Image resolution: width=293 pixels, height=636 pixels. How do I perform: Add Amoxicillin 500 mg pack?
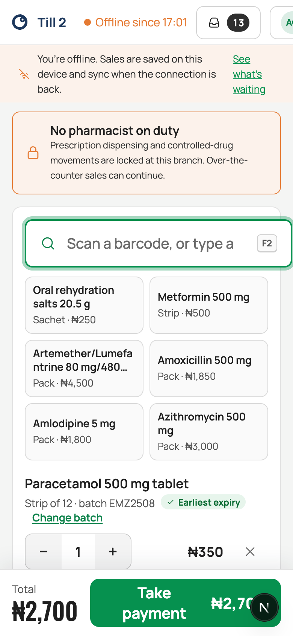(x=209, y=368)
